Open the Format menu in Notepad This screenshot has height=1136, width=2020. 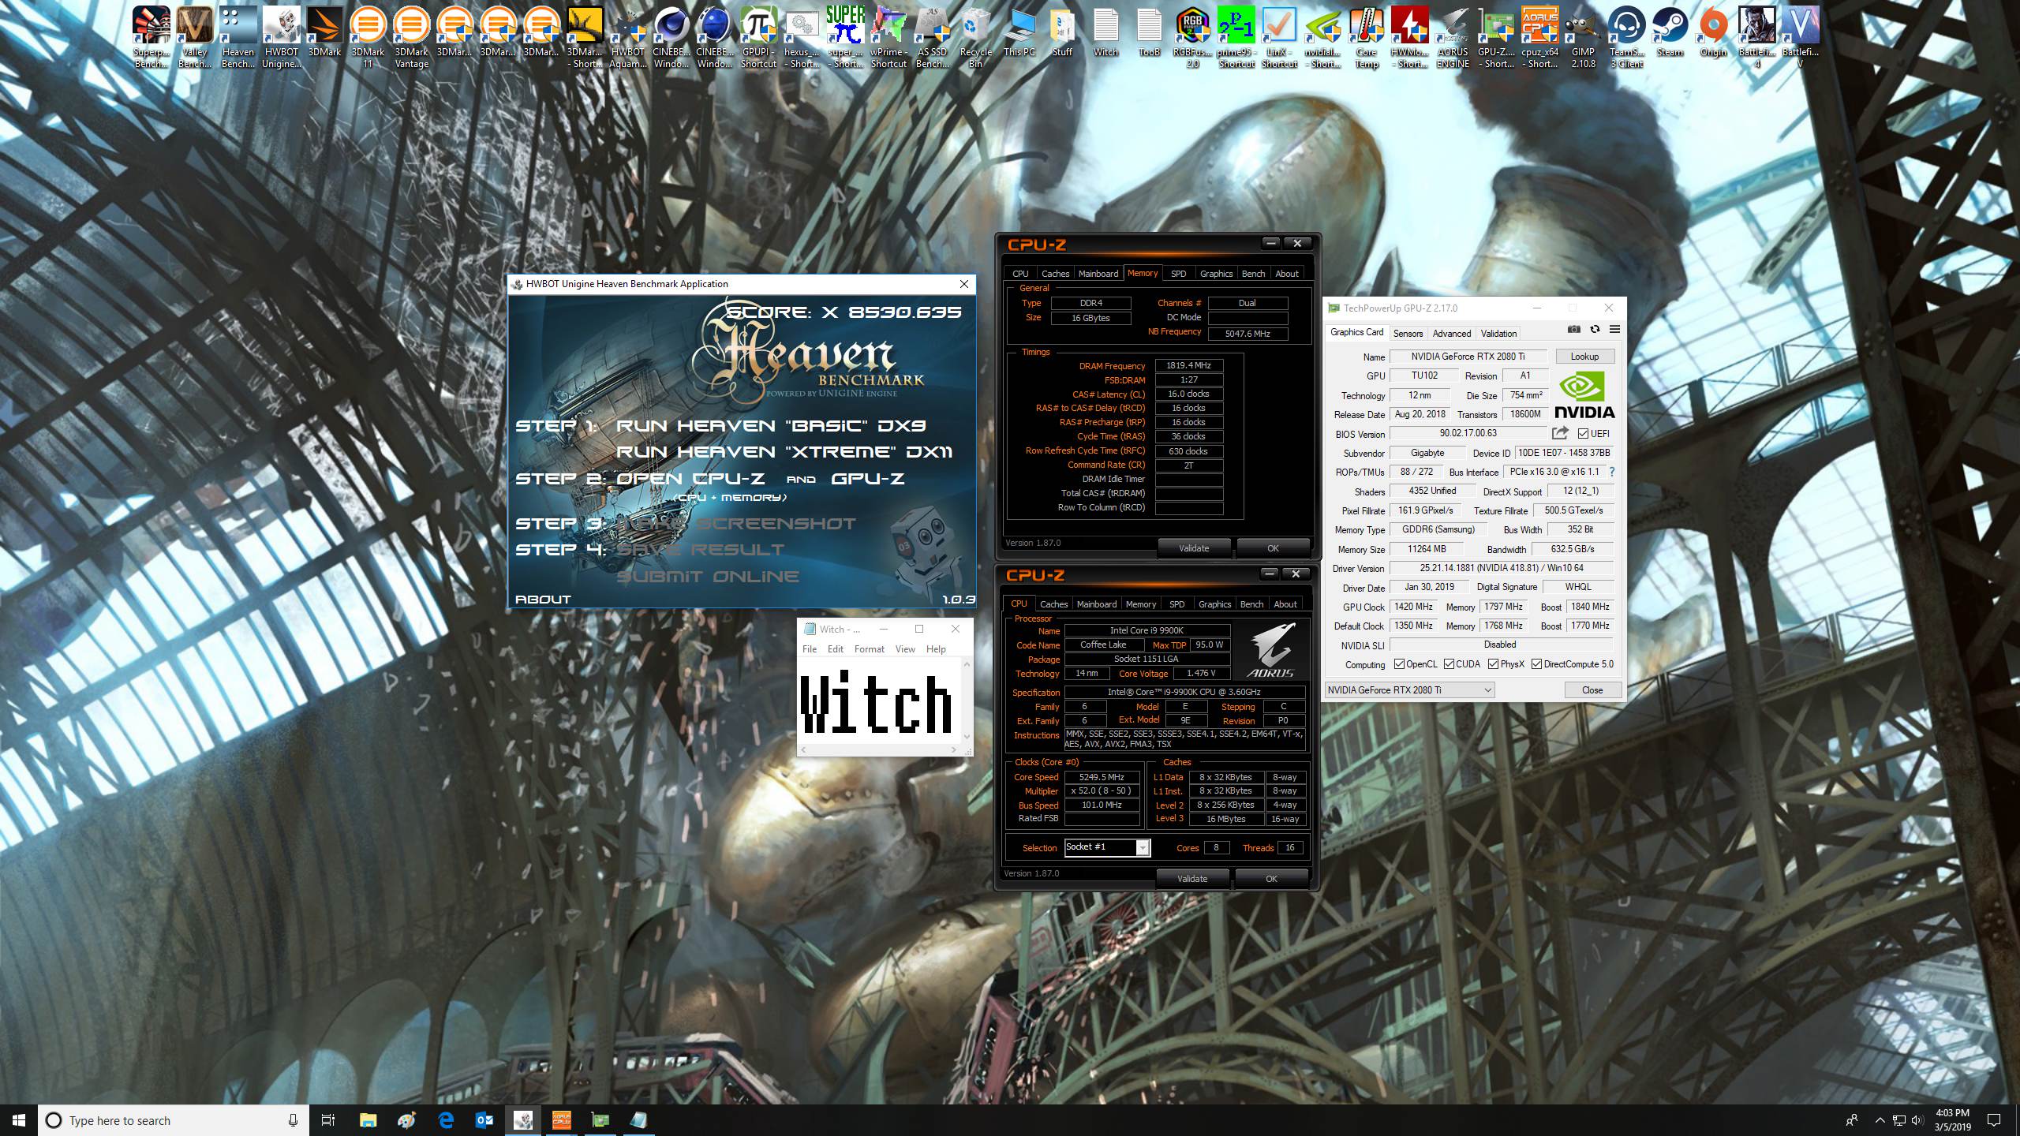pos(869,649)
